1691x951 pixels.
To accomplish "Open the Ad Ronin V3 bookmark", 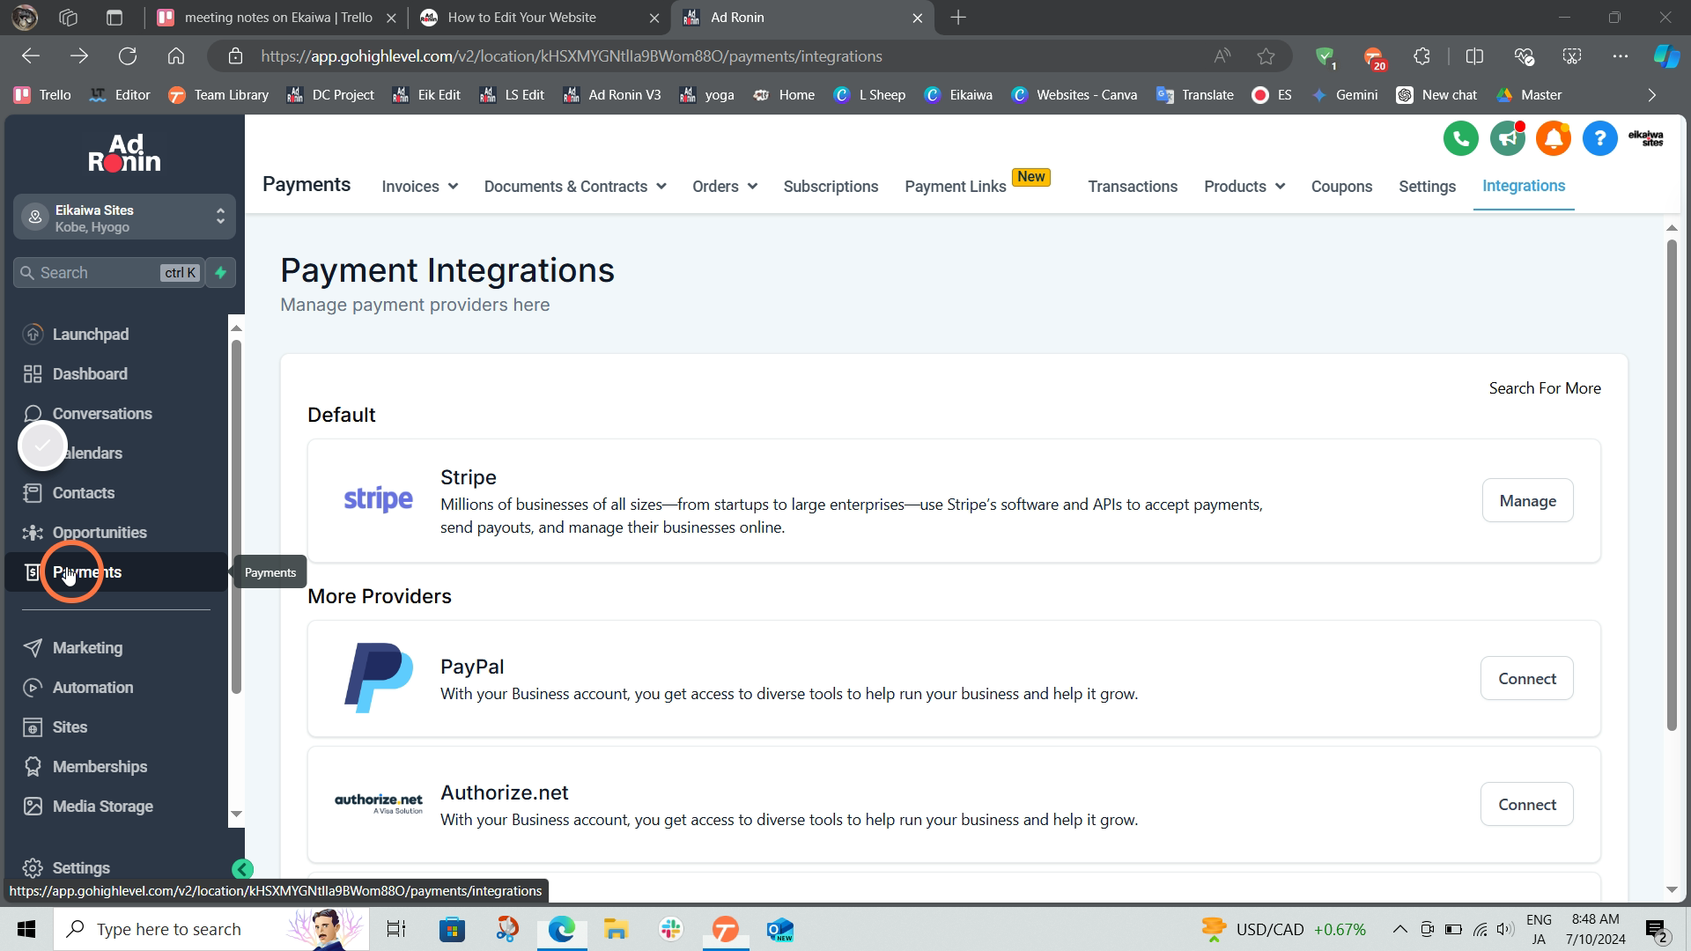I will pos(611,95).
